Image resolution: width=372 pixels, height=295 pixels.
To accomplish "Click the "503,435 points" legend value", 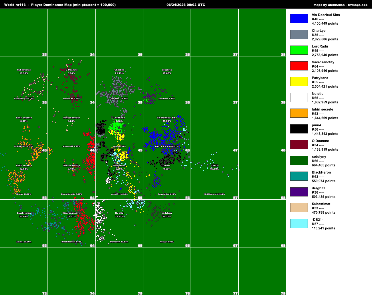I will [324, 197].
